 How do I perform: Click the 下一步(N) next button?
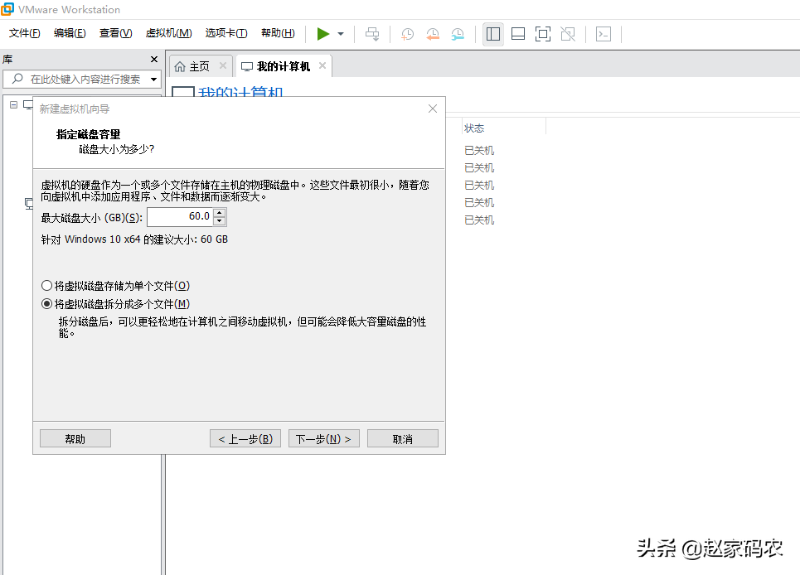pyautogui.click(x=324, y=438)
